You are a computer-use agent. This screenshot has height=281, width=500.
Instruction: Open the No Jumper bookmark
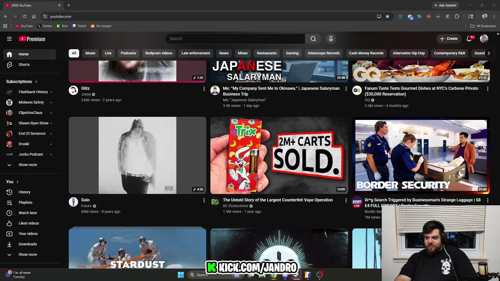(101, 26)
